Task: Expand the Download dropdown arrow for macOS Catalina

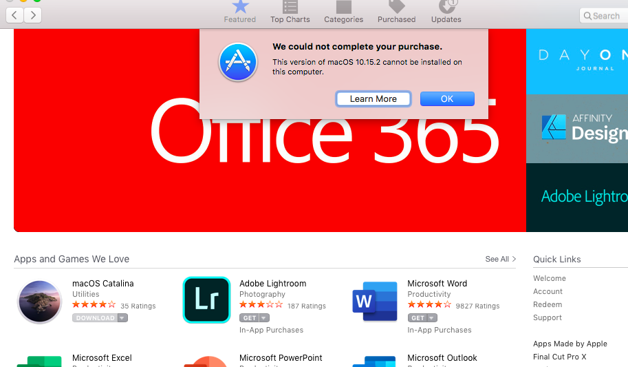Action: [123, 318]
